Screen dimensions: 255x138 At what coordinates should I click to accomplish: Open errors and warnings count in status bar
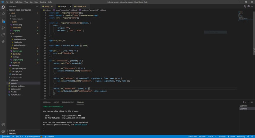coord(19,136)
